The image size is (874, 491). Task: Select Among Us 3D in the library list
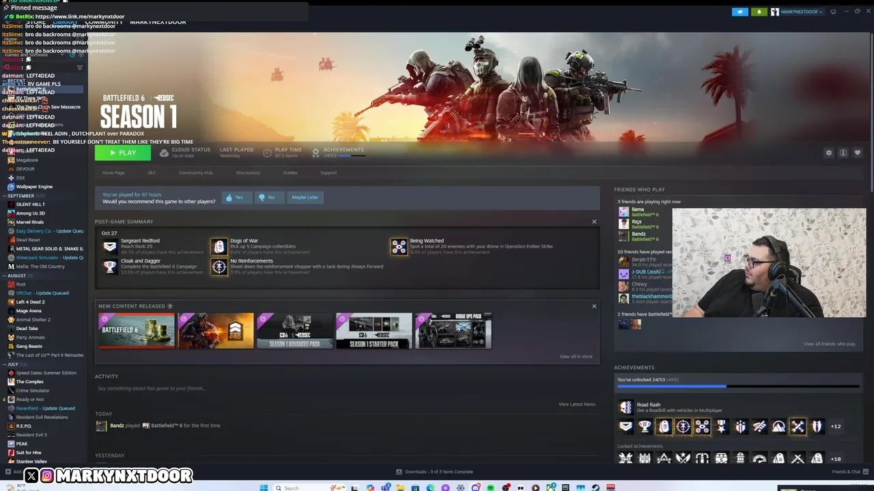tap(30, 213)
